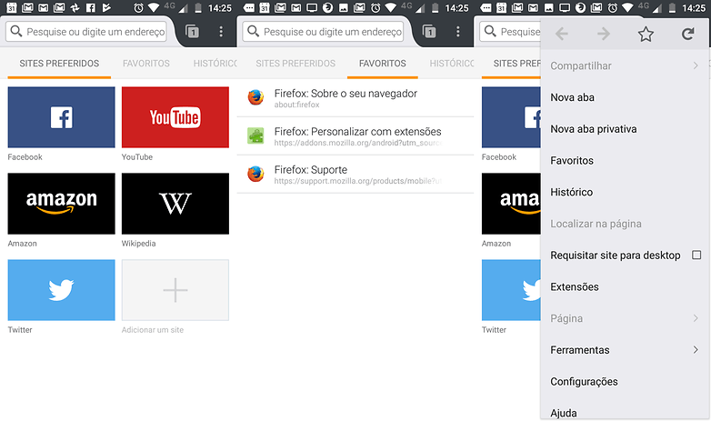Screen dimensions: 711x421
Task: Open 'Firefox: Suporte' bookmark
Action: pos(355,175)
